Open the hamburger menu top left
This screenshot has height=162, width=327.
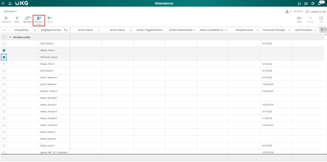(3, 3)
